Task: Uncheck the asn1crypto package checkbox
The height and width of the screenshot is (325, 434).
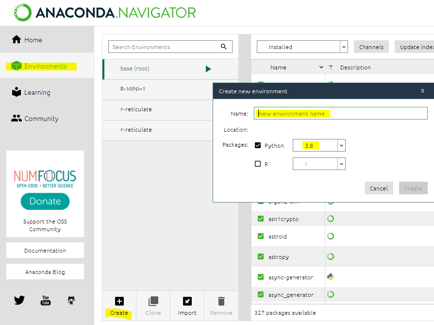Action: pyautogui.click(x=261, y=219)
